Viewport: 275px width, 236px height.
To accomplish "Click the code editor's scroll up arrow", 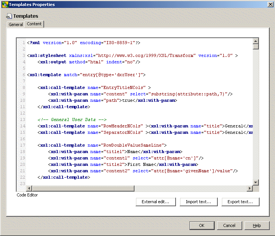I will click(x=256, y=41).
